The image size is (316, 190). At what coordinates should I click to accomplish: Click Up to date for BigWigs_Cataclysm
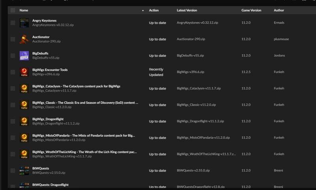click(157, 89)
